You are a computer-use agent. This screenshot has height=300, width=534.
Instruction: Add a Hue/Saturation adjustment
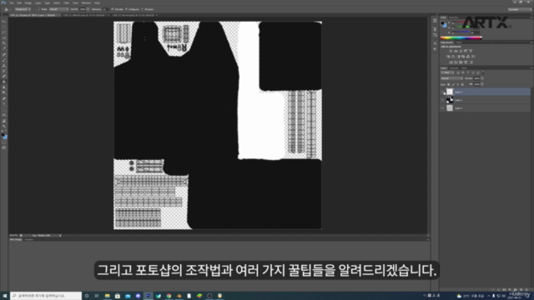point(448,57)
